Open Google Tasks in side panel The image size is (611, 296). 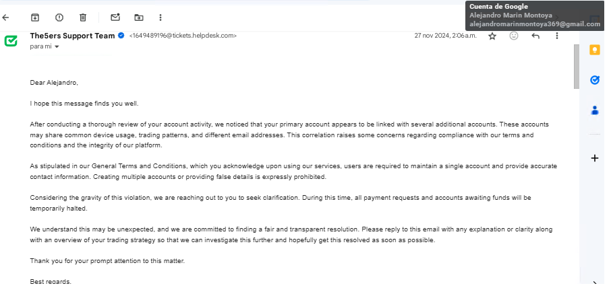[595, 80]
